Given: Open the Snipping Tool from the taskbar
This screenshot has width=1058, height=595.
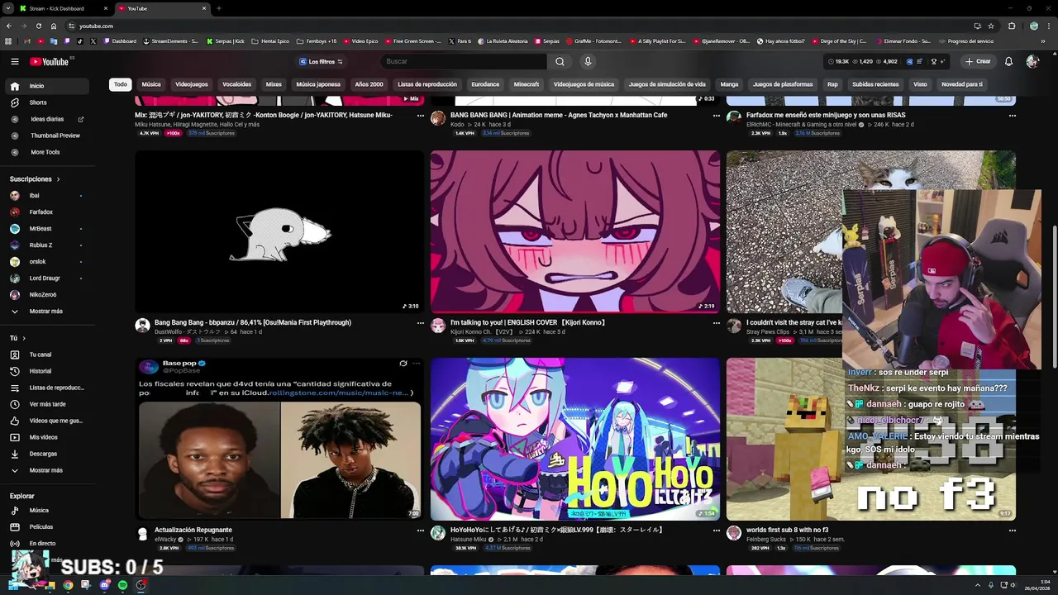Looking at the screenshot, I should pyautogui.click(x=86, y=585).
